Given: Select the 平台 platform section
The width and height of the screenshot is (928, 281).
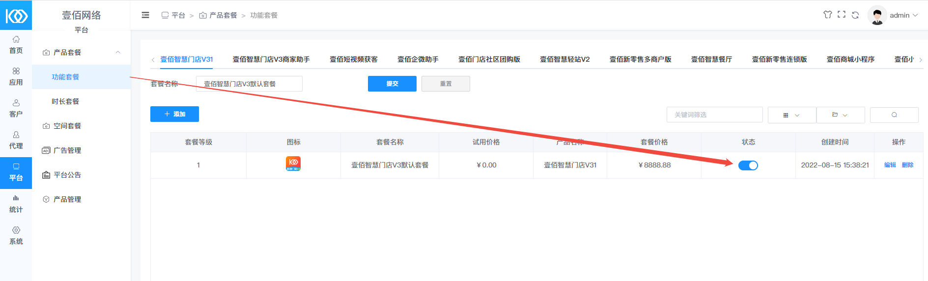Looking at the screenshot, I should coord(16,173).
